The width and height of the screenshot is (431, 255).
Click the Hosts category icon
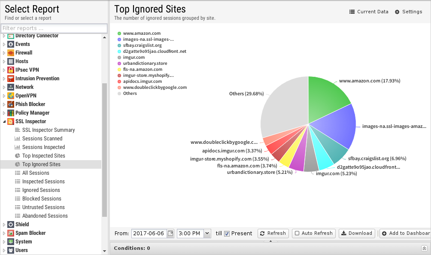tap(11, 61)
